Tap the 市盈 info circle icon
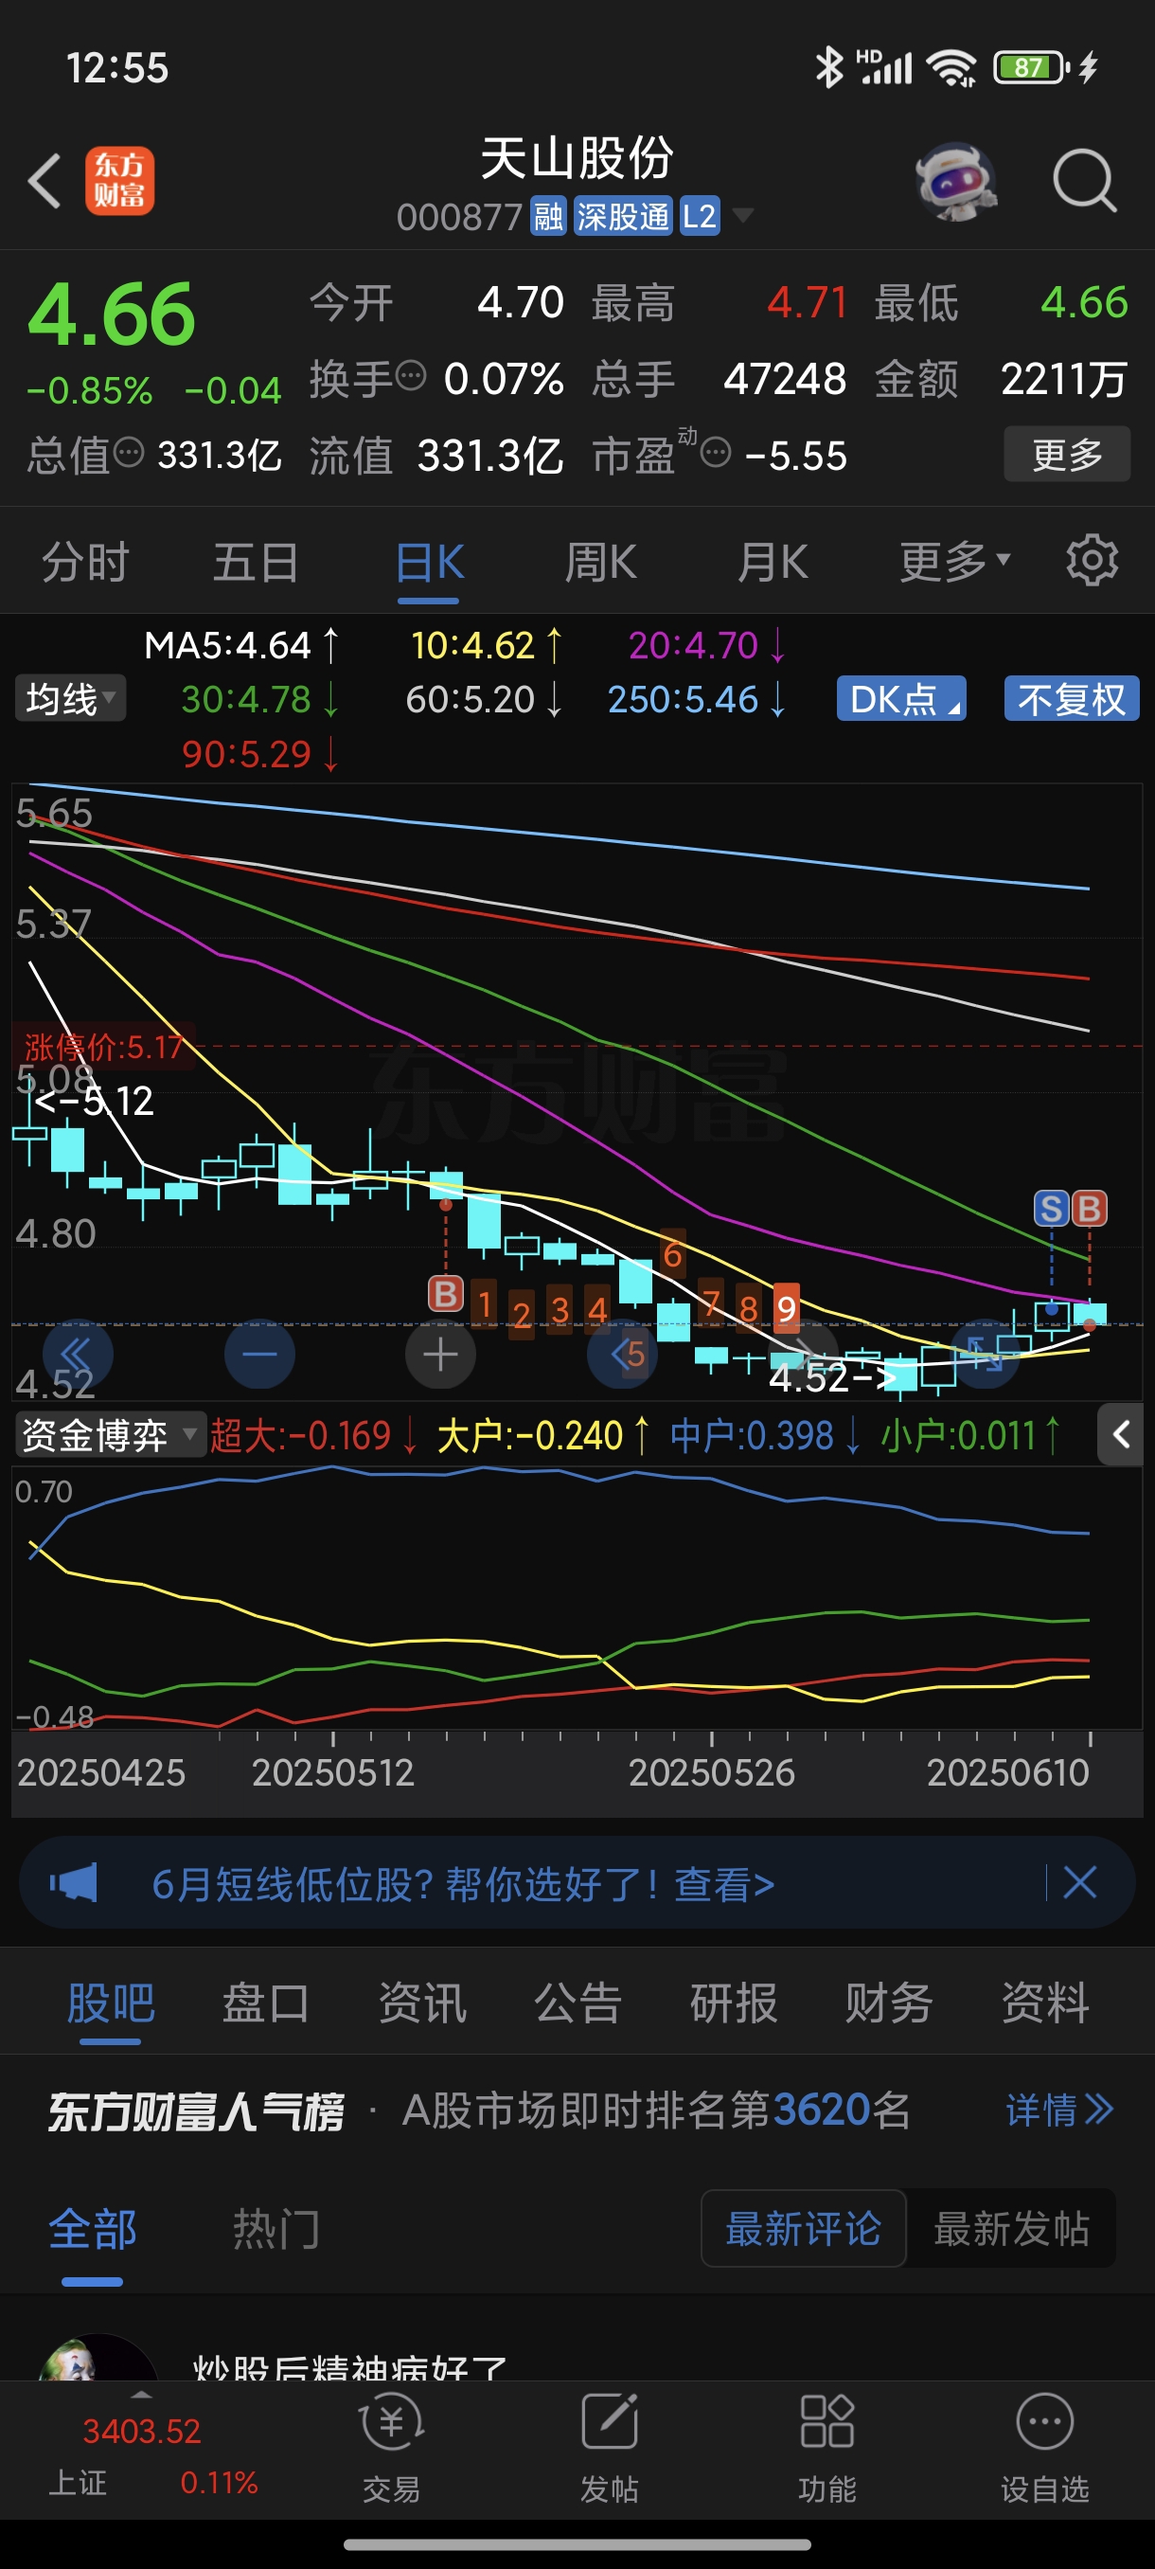The height and width of the screenshot is (2569, 1155). pos(716,454)
